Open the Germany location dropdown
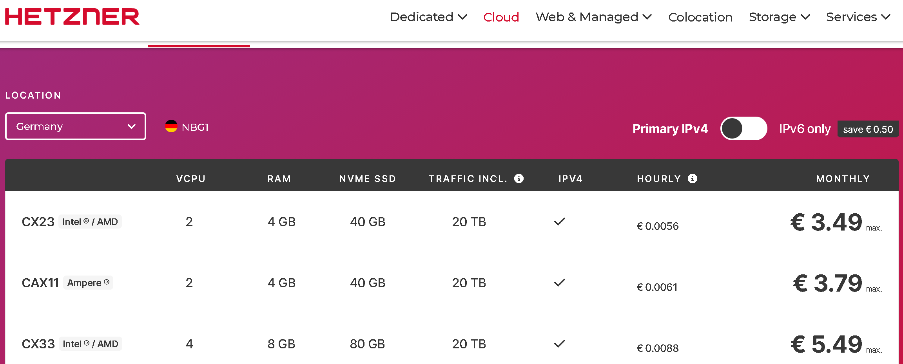Image resolution: width=903 pixels, height=364 pixels. (x=76, y=126)
